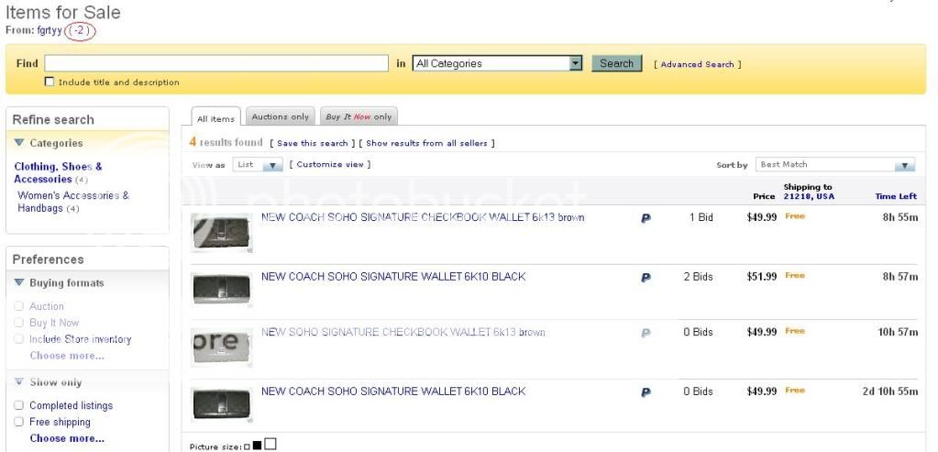This screenshot has width=938, height=452.
Task: Click the 2 Bids count text
Action: [698, 277]
